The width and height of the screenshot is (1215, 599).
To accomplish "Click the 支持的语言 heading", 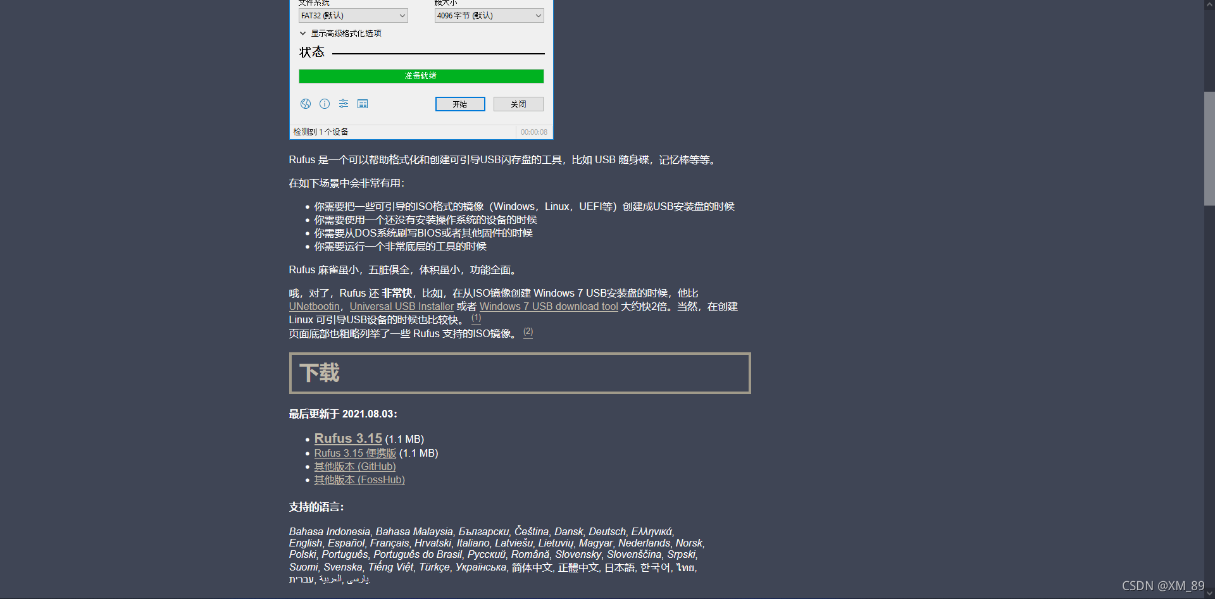I will (316, 507).
